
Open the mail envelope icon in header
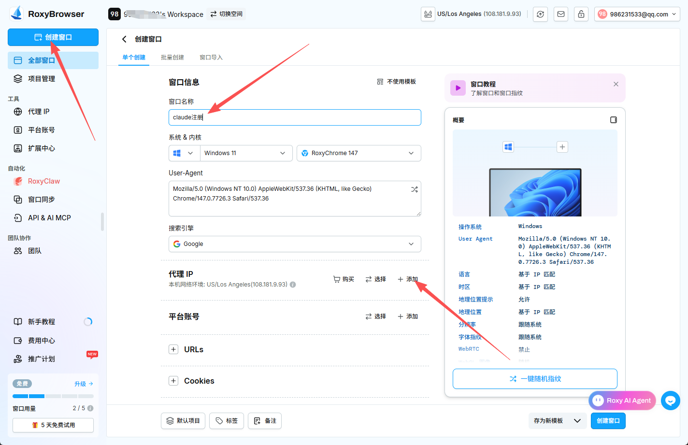tap(561, 14)
